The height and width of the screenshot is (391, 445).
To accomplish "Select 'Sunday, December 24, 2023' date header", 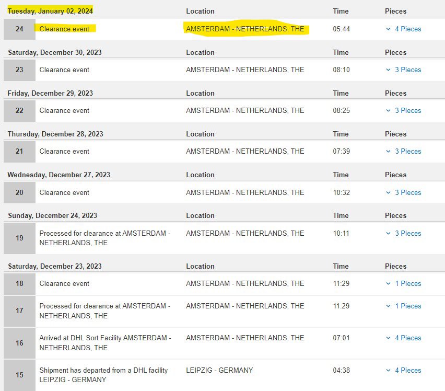I will point(53,215).
